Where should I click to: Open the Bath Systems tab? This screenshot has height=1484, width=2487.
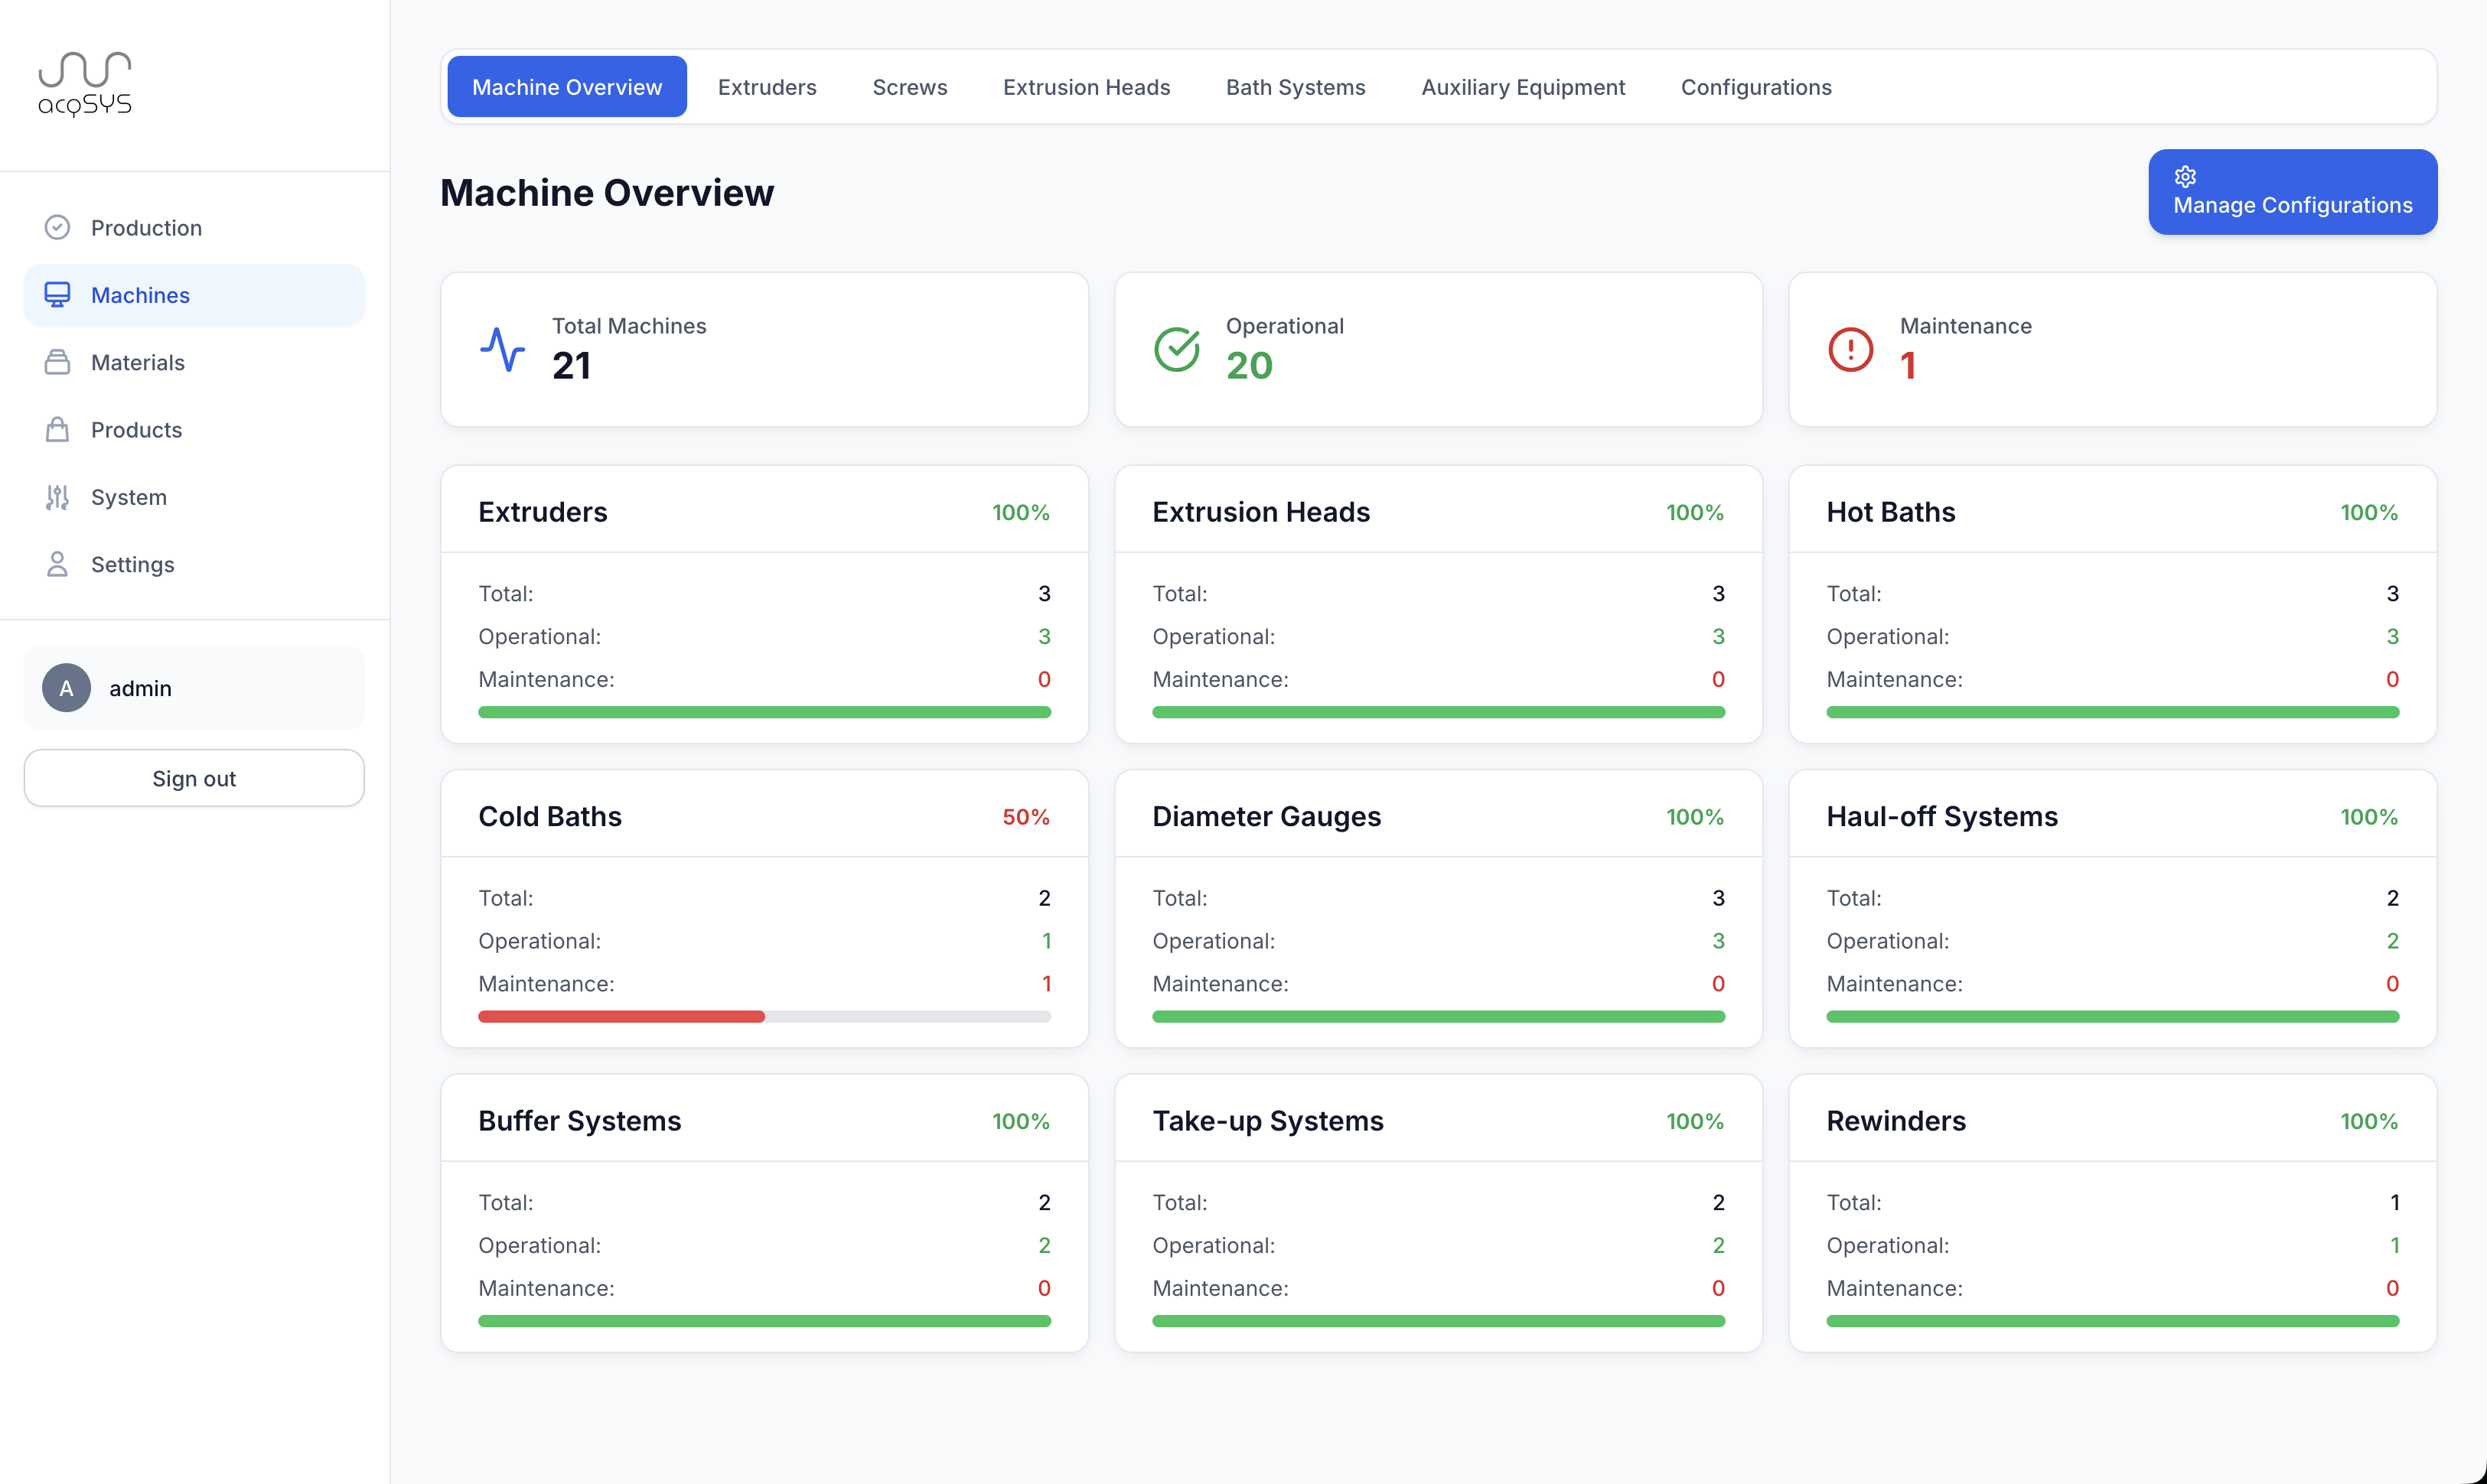pos(1295,87)
